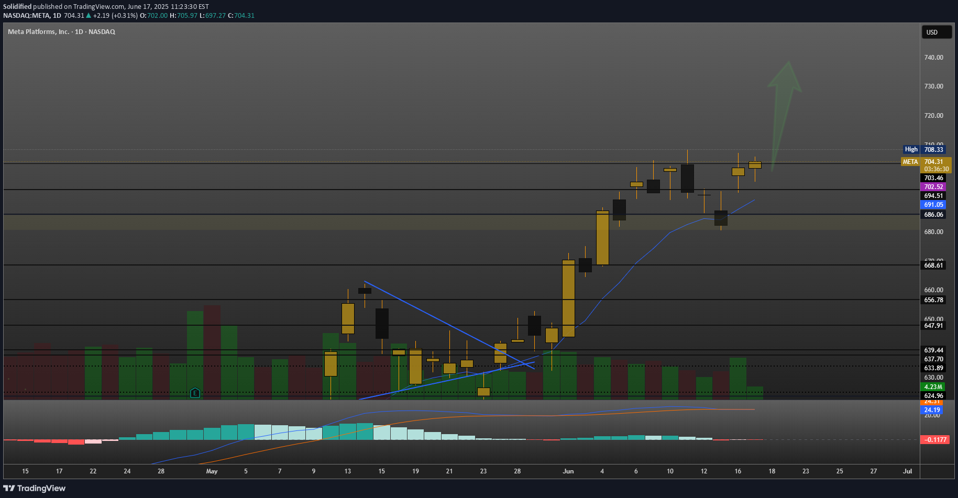This screenshot has width=958, height=498.
Task: Click the Solidified author name
Action: pyautogui.click(x=17, y=7)
